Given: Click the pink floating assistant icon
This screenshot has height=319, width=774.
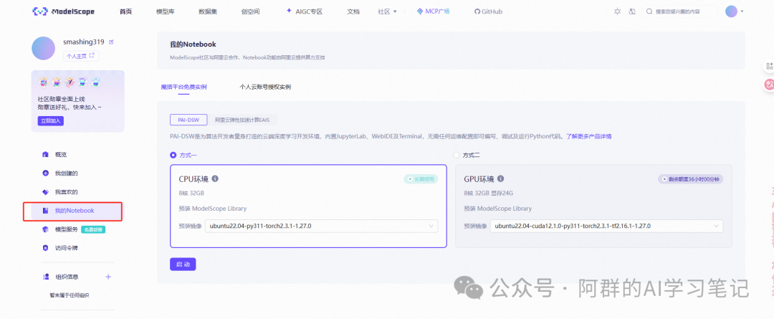Looking at the screenshot, I should coord(769,85).
